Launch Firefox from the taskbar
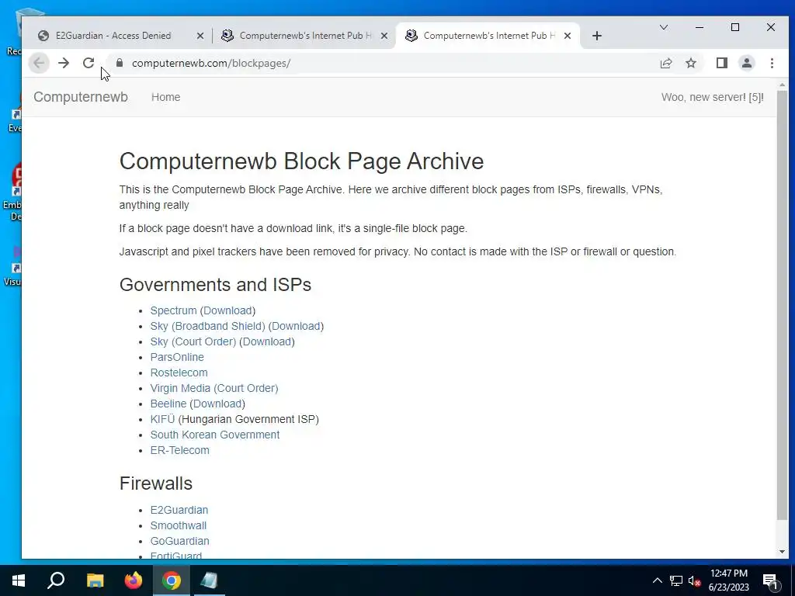This screenshot has width=795, height=596. [134, 580]
